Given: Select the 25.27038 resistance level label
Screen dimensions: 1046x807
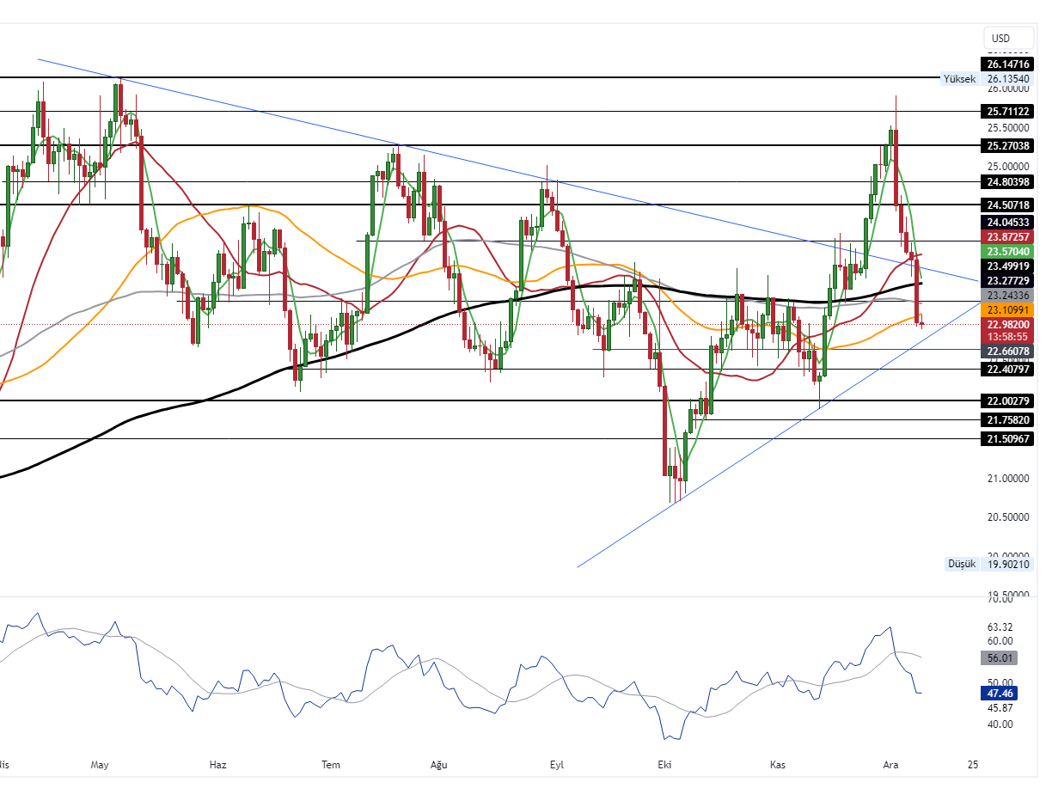Looking at the screenshot, I should coord(1008,146).
